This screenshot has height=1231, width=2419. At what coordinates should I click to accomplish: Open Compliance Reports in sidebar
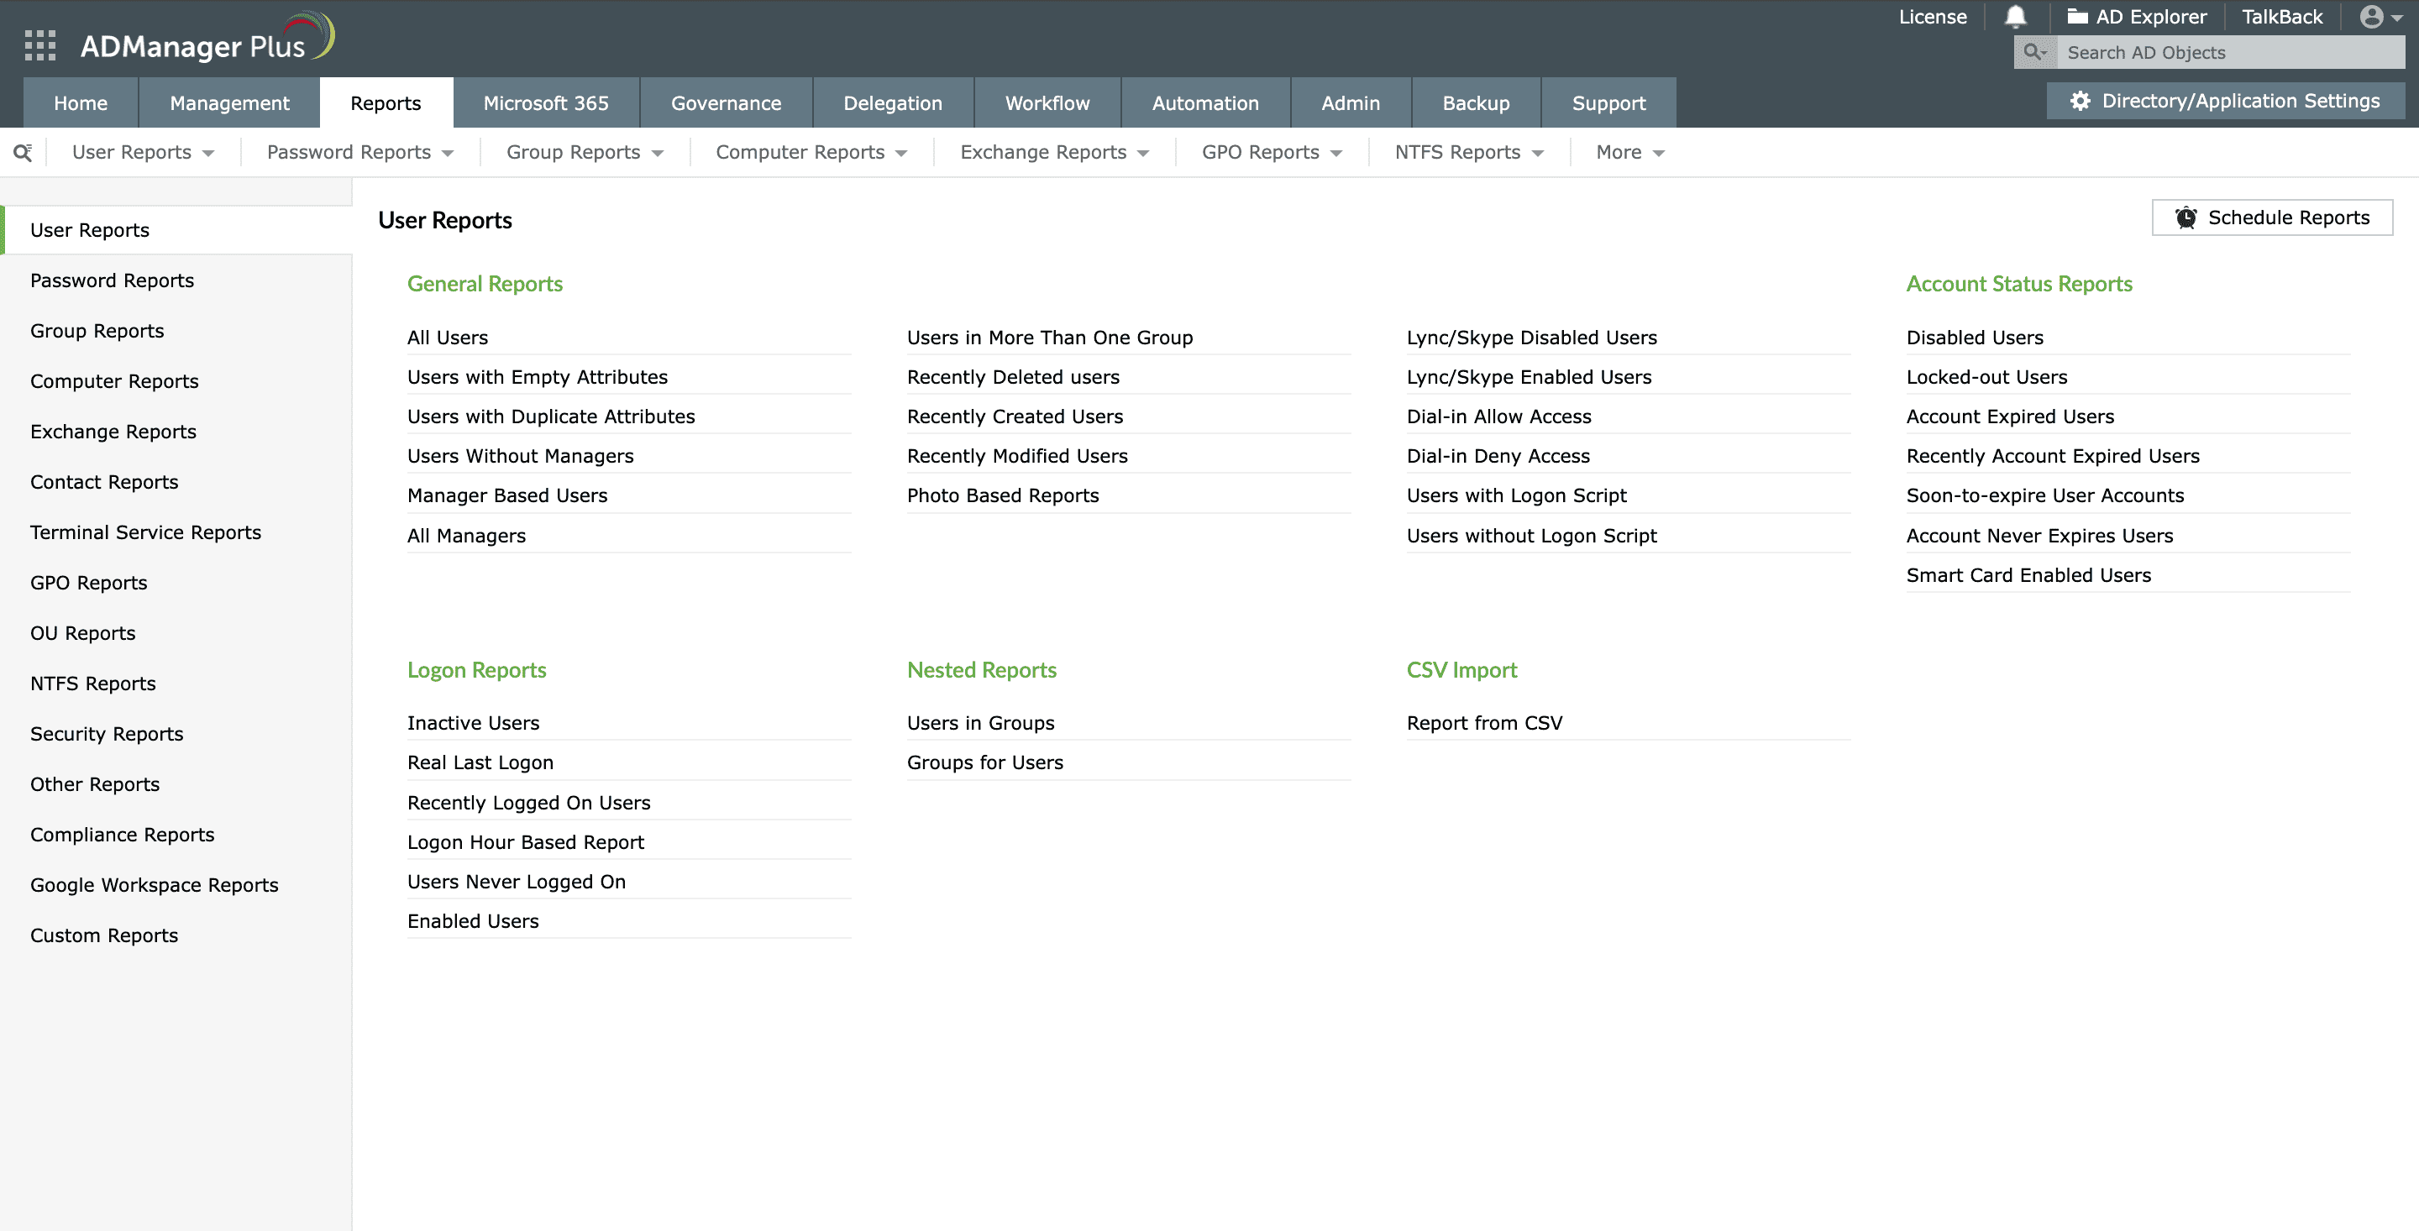point(121,834)
